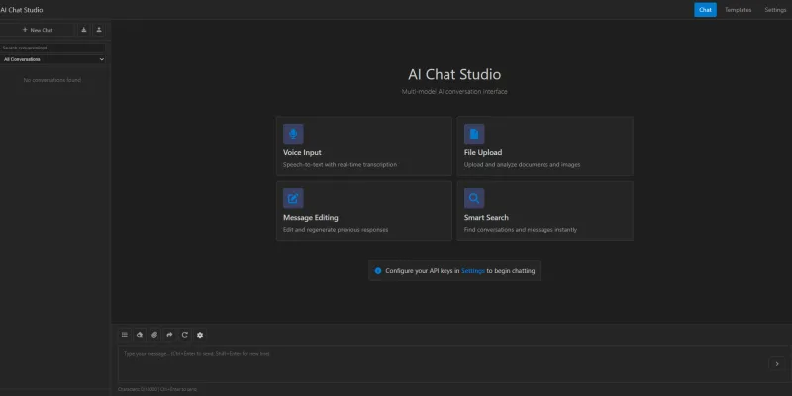
Task: Click the pencil icon in Message Editing card
Action: (293, 198)
